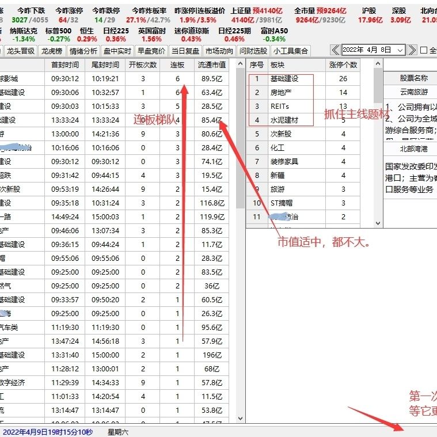Click the 云南旅游 stock name cell
Screen dimensions: 437x437
coord(413,92)
